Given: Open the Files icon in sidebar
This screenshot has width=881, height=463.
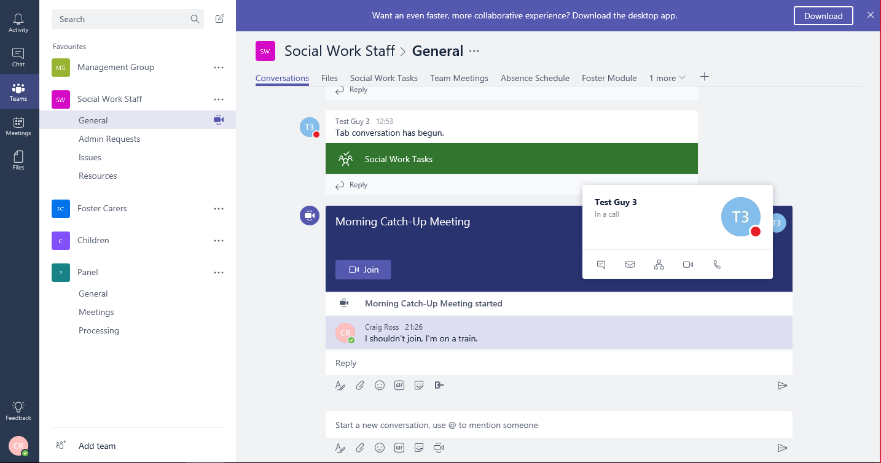Looking at the screenshot, I should coord(18,161).
